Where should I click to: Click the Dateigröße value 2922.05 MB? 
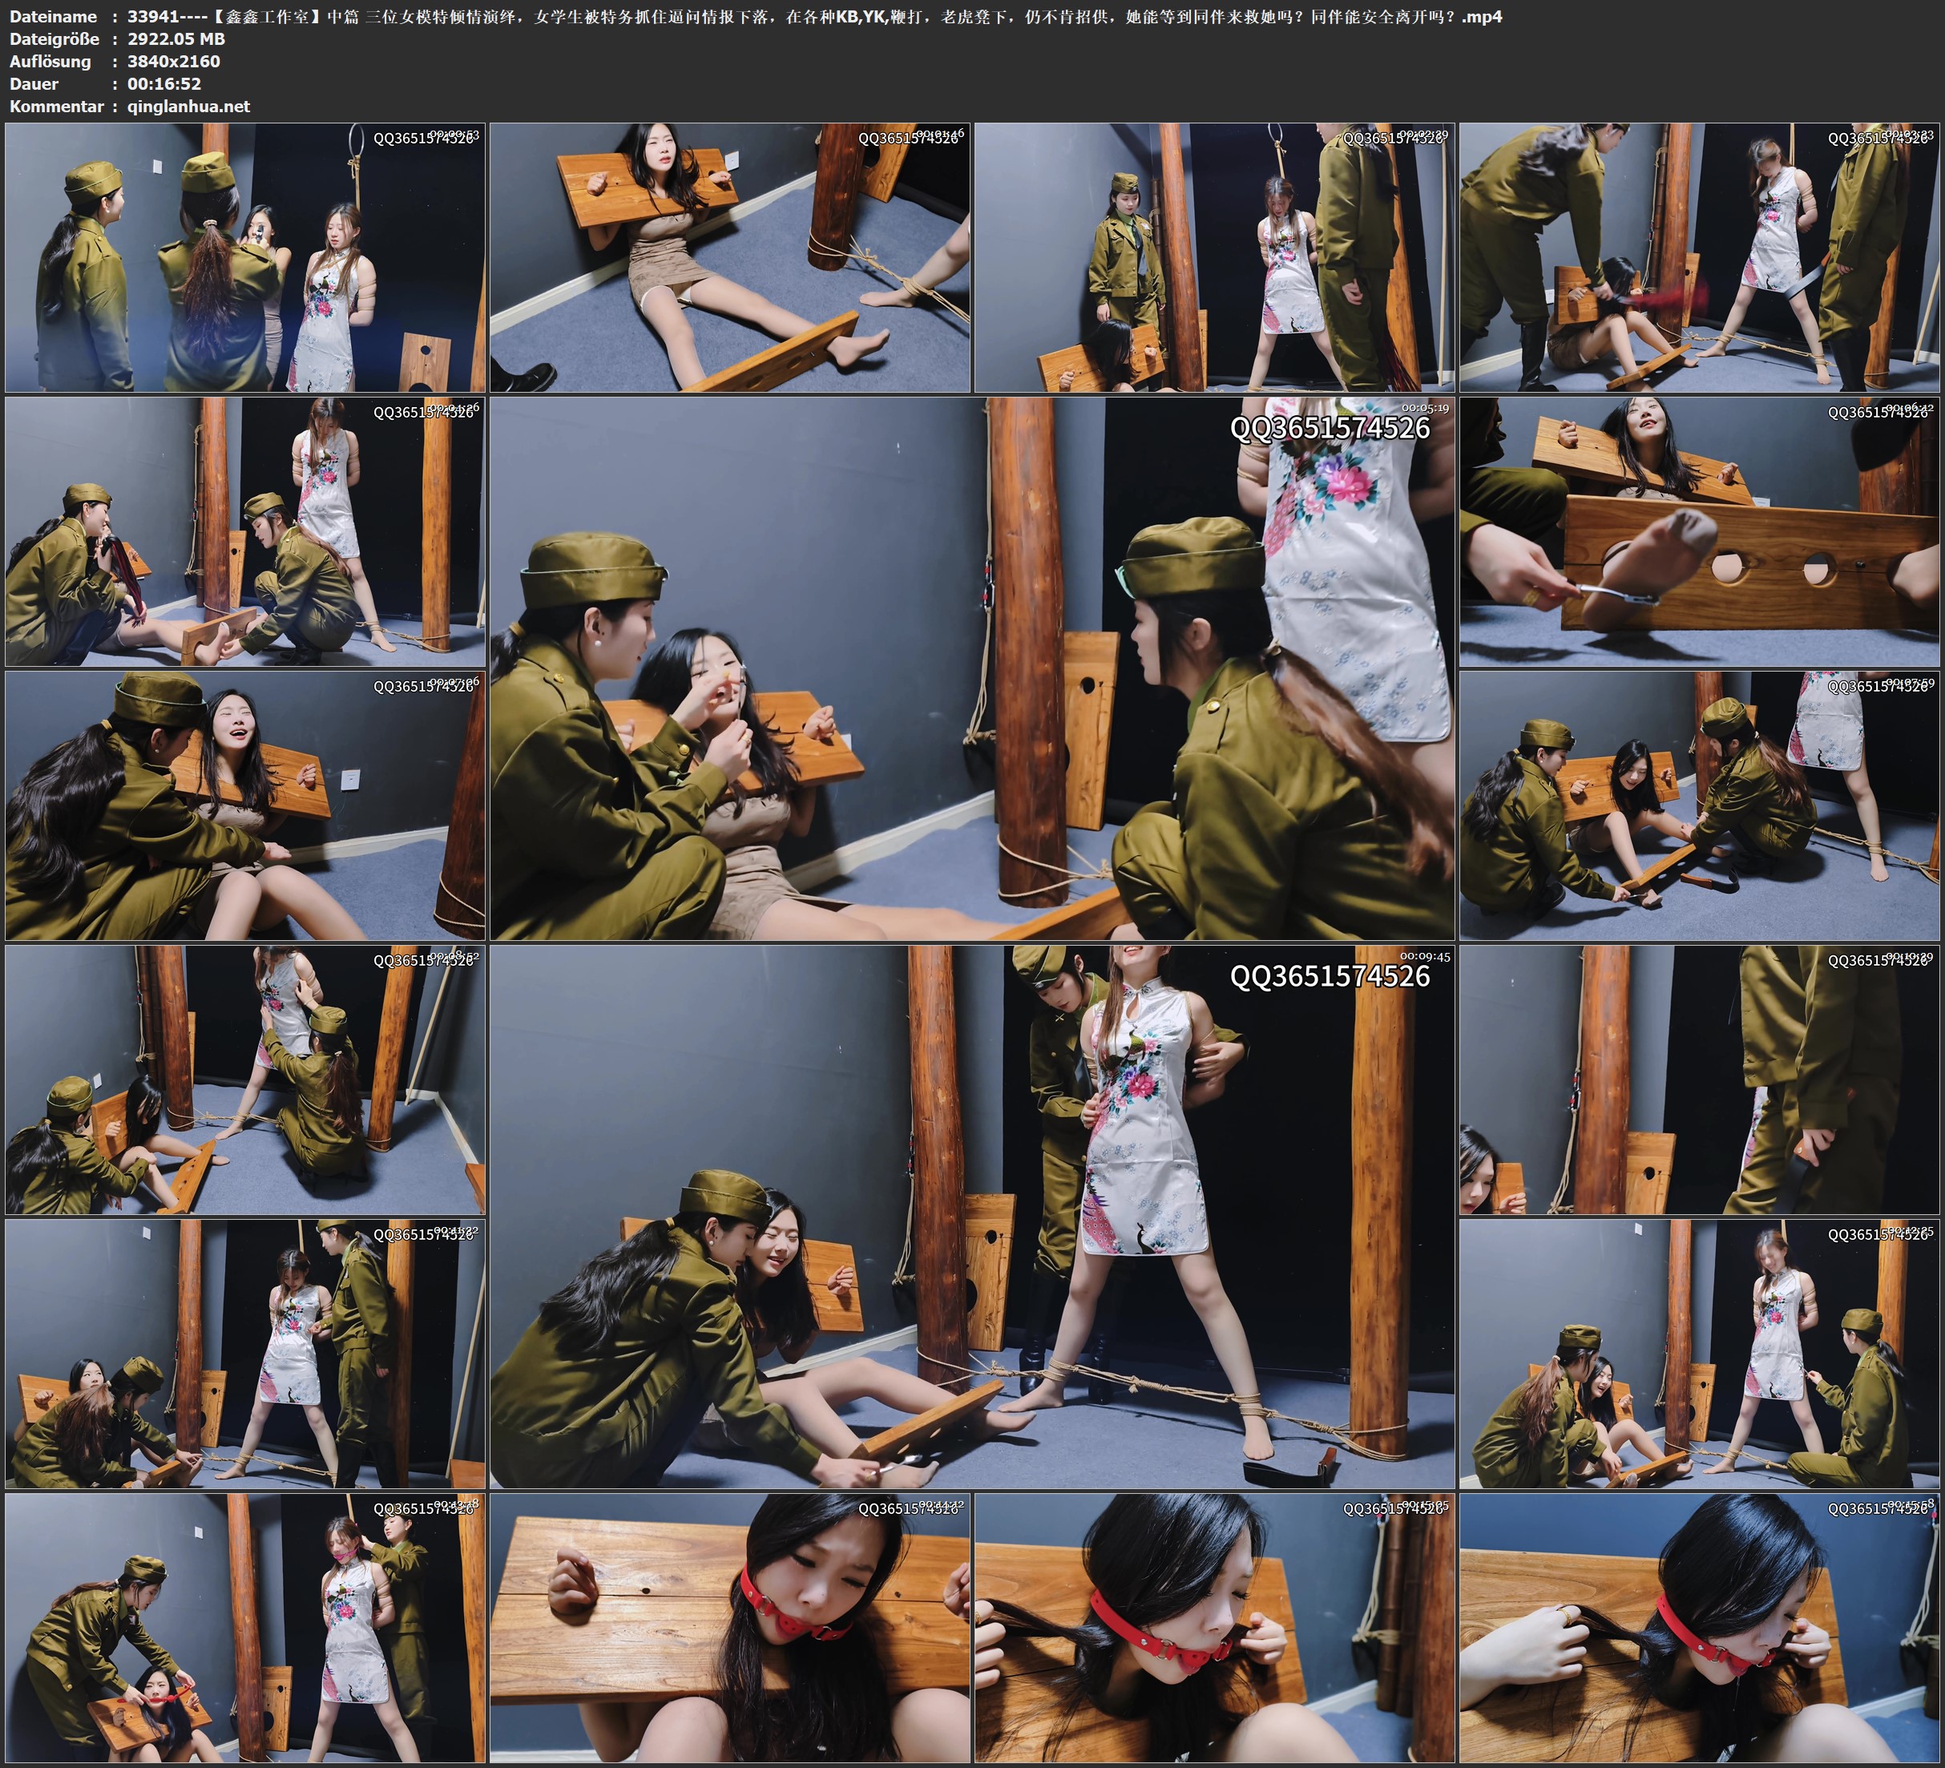coord(176,38)
